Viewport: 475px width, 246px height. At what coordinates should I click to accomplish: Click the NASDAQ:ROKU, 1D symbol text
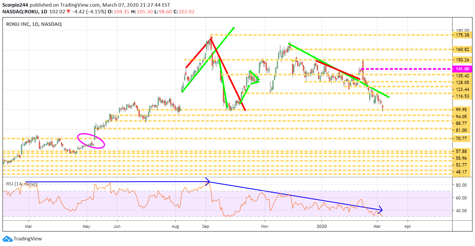[x=25, y=12]
